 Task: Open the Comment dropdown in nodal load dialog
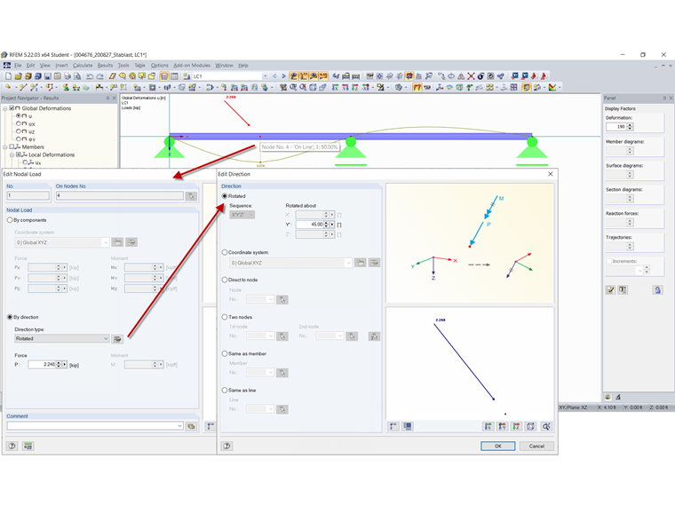click(179, 426)
